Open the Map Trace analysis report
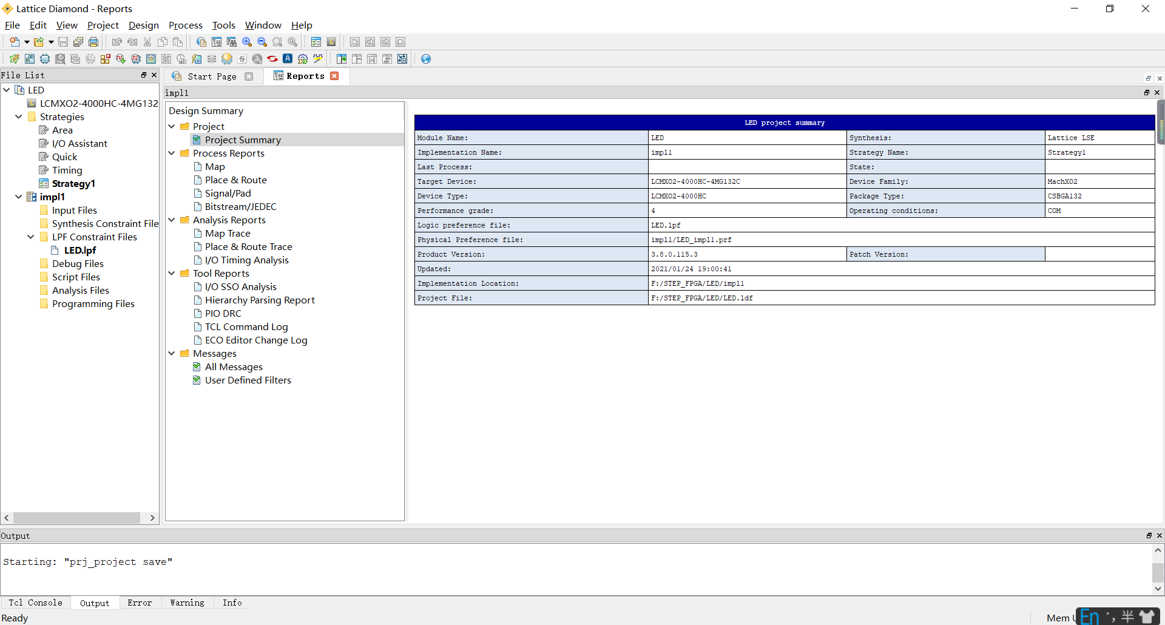This screenshot has height=625, width=1165. (228, 233)
